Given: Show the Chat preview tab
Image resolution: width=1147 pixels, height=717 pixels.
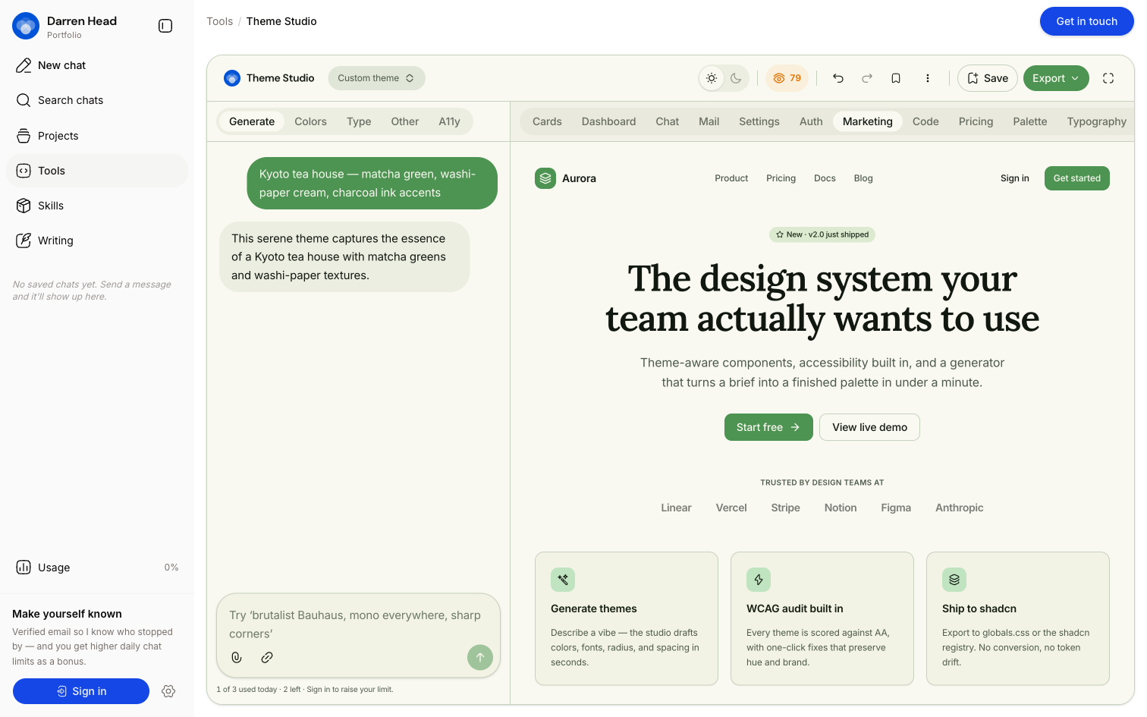Looking at the screenshot, I should pos(668,121).
